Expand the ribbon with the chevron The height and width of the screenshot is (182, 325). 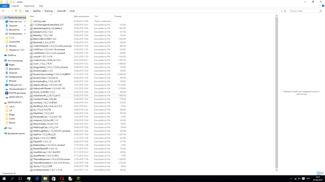(319, 6)
